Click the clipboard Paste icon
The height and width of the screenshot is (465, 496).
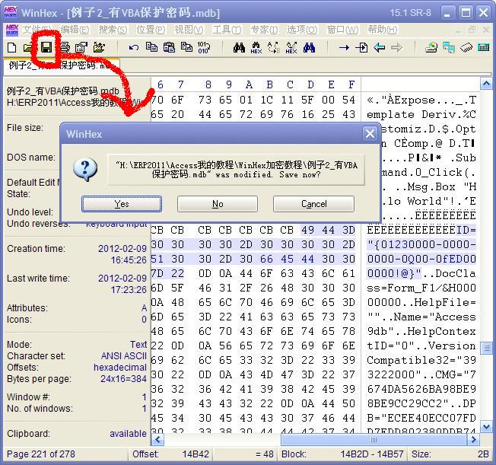[x=169, y=47]
